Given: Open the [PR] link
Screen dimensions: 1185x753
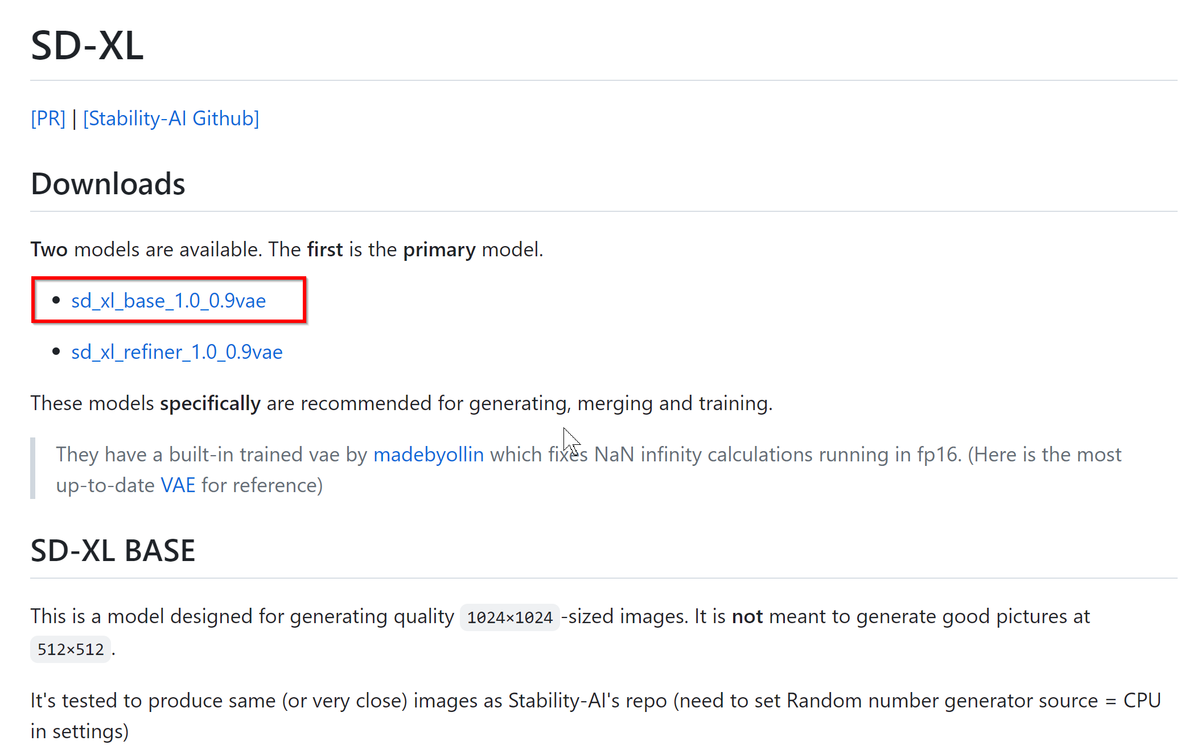Looking at the screenshot, I should click(x=48, y=118).
